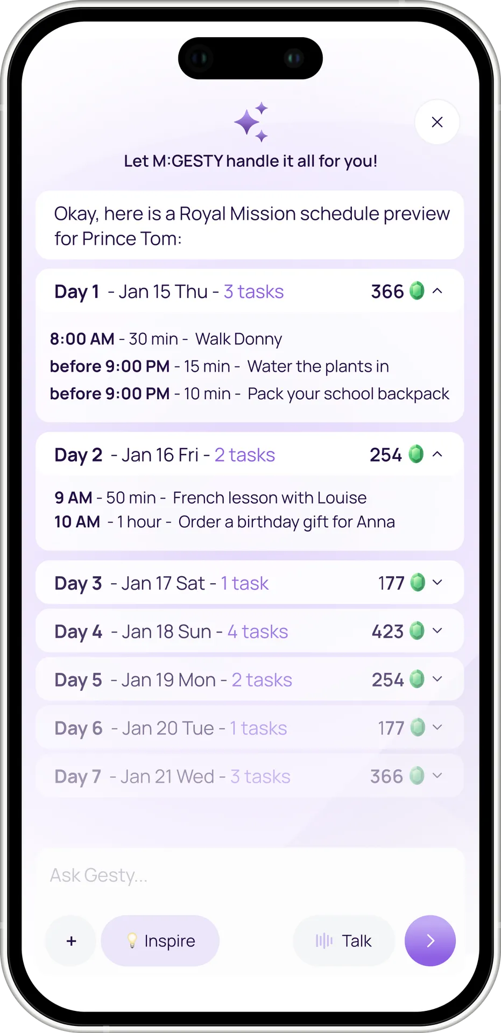The height and width of the screenshot is (1033, 501).
Task: Tap the Ask Gesty input field
Action: [x=250, y=875]
